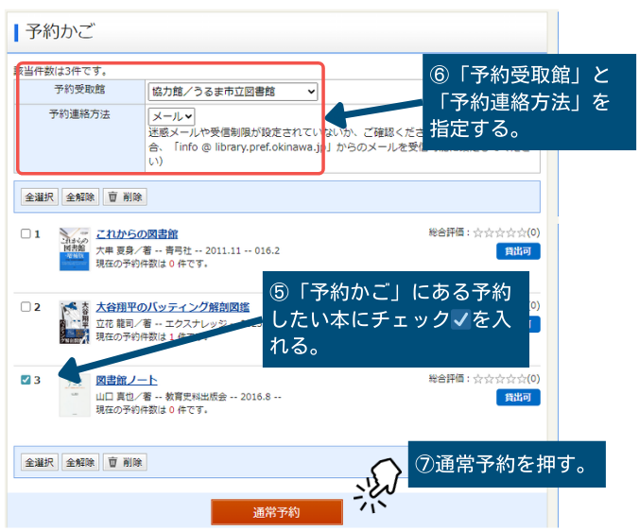Open the 予約連絡方法 メール dropdown
639x531 pixels.
point(171,116)
